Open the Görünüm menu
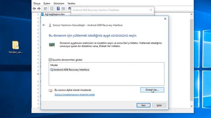 pyautogui.click(x=59, y=3)
